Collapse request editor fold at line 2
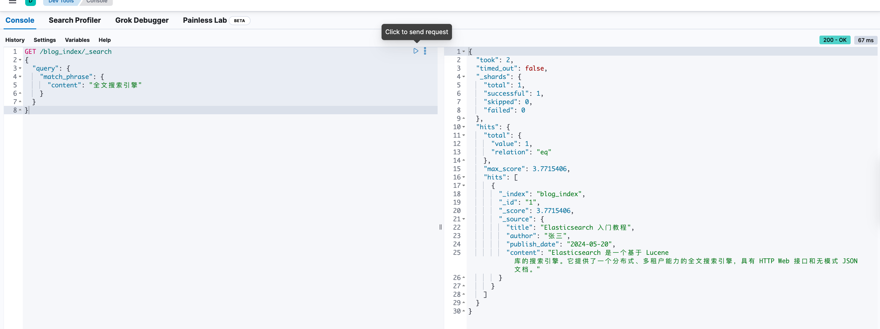 pos(20,60)
